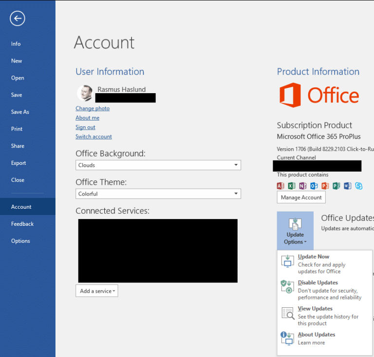Click the Subscription Product heading
This screenshot has width=374, height=357.
(x=315, y=125)
